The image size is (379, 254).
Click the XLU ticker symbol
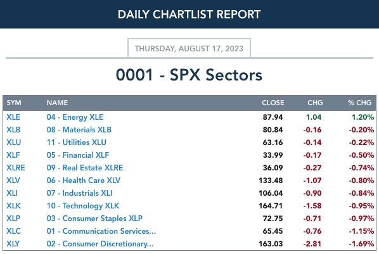(14, 143)
